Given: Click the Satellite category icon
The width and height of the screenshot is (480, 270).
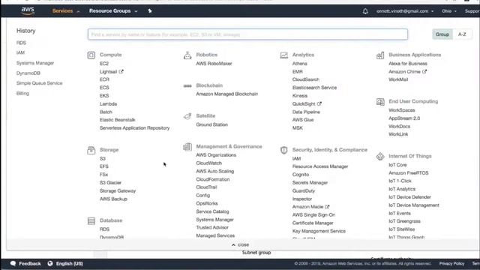Looking at the screenshot, I should coord(187,116).
